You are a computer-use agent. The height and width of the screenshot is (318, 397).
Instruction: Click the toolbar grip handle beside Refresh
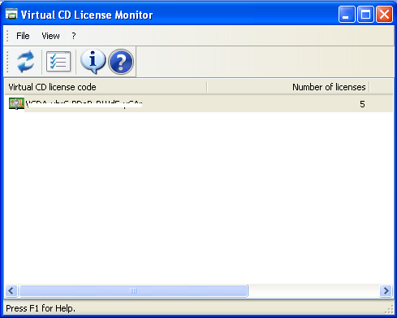click(x=8, y=62)
